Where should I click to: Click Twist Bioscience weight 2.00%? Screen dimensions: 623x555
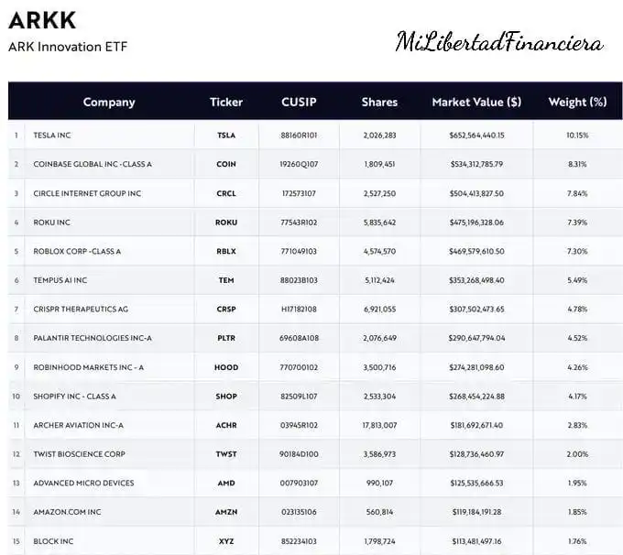pos(577,454)
